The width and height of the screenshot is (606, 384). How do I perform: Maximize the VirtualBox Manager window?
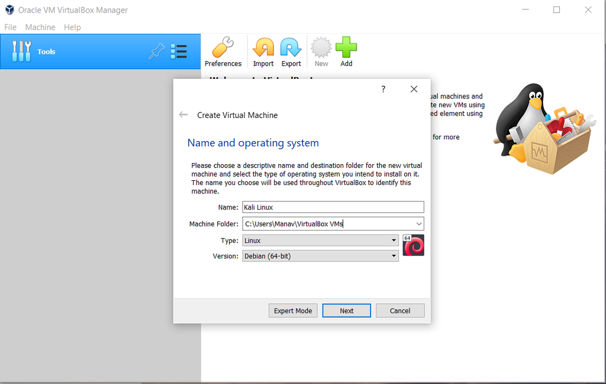(x=556, y=9)
